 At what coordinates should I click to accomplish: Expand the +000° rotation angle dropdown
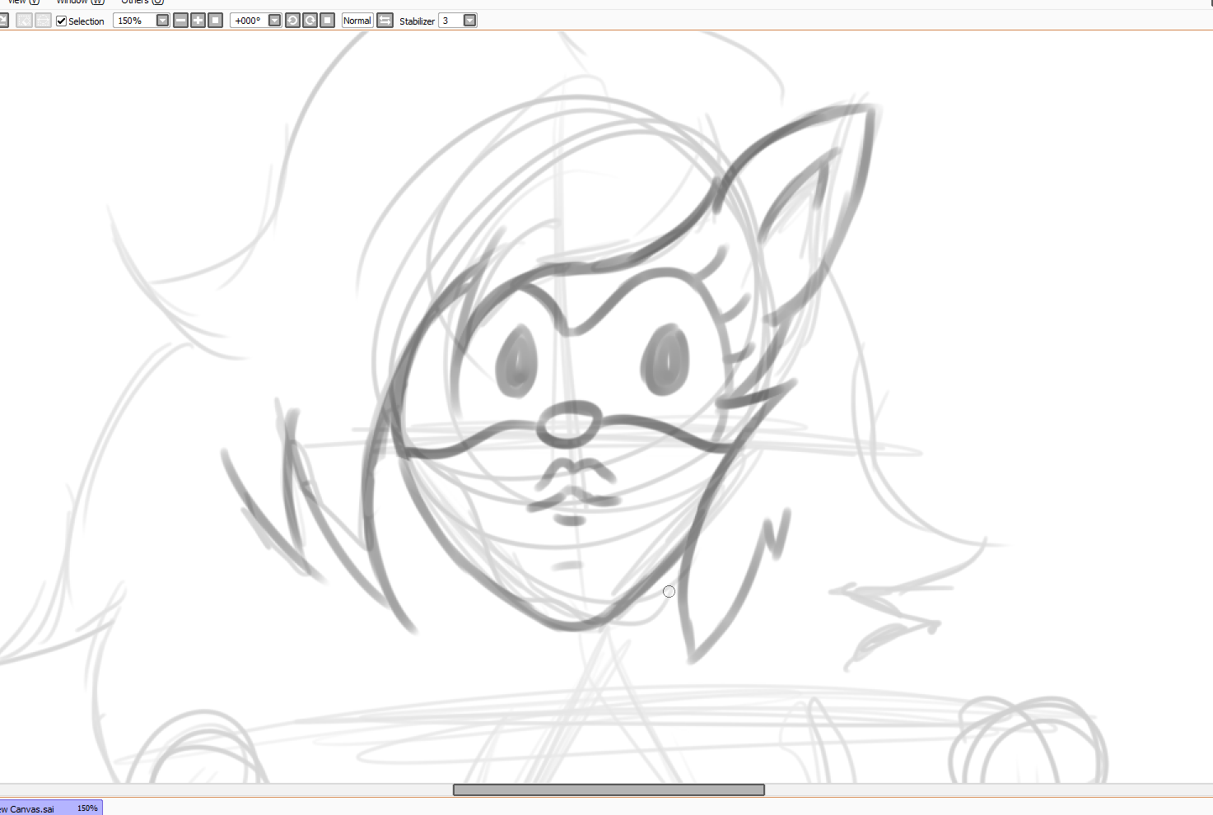pyautogui.click(x=274, y=21)
